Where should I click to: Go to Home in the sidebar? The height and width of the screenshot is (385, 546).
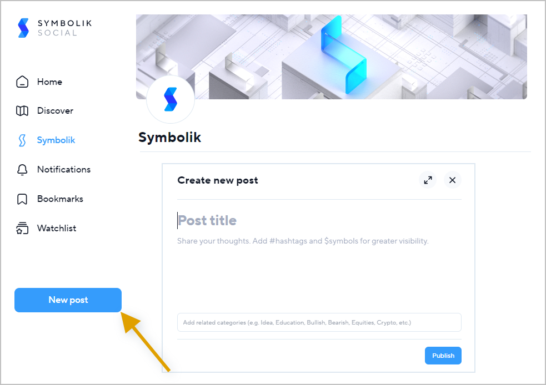[49, 82]
